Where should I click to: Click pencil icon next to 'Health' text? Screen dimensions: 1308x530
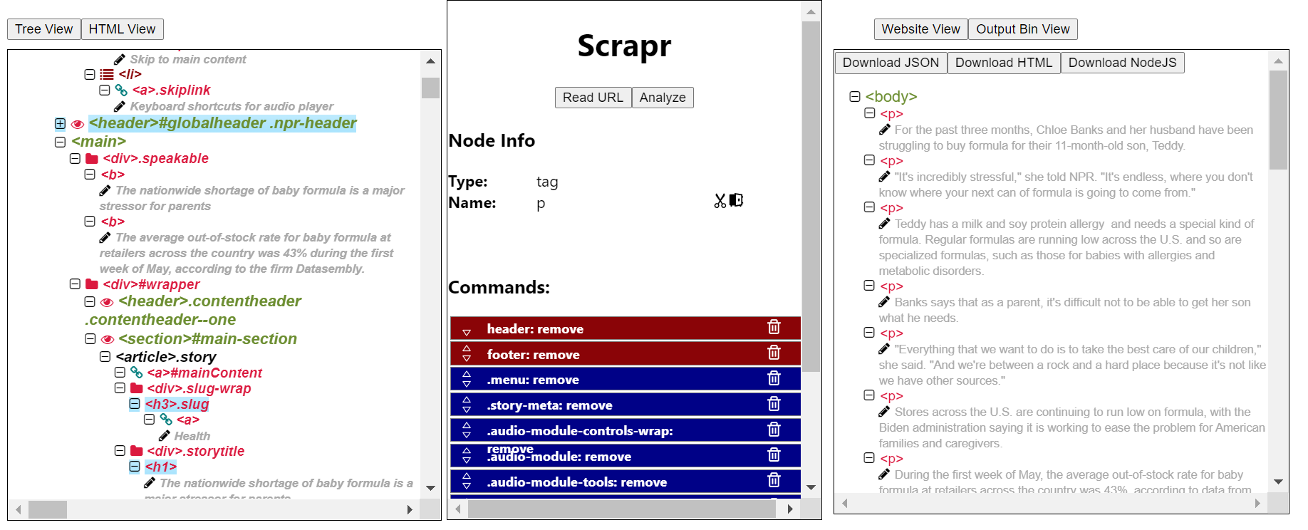pos(165,435)
